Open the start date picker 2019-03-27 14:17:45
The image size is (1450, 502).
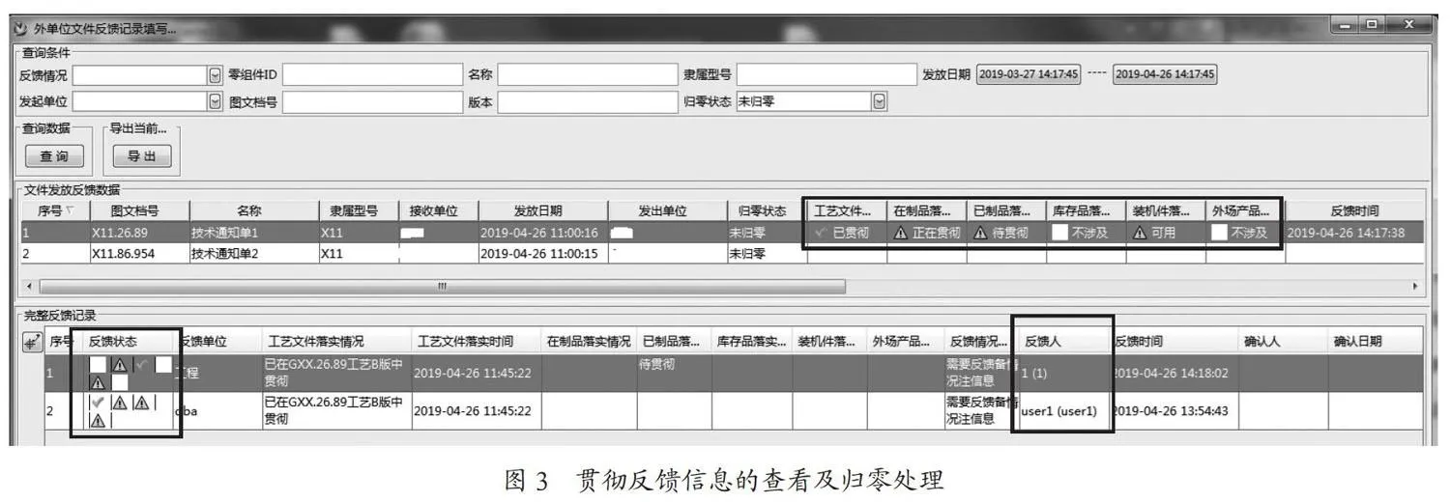coord(1029,74)
